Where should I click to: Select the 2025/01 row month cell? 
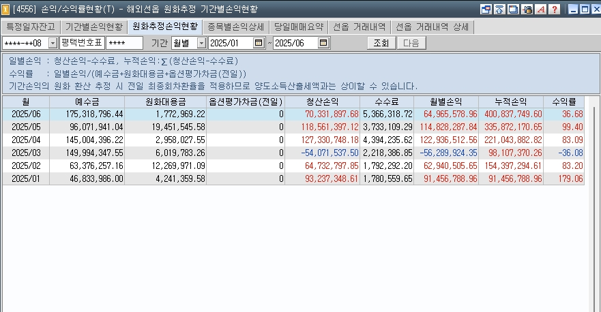(26, 178)
